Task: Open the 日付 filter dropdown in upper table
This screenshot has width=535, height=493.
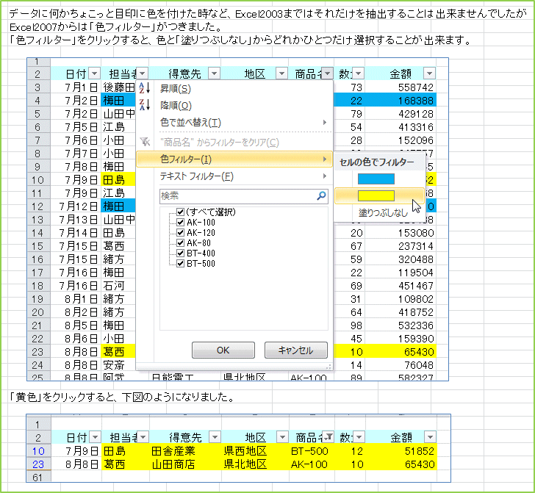Action: (95, 73)
